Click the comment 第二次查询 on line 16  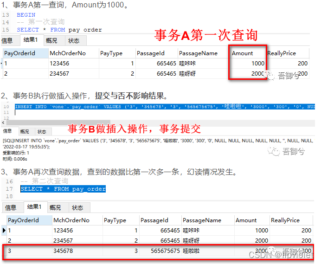(x=50, y=181)
